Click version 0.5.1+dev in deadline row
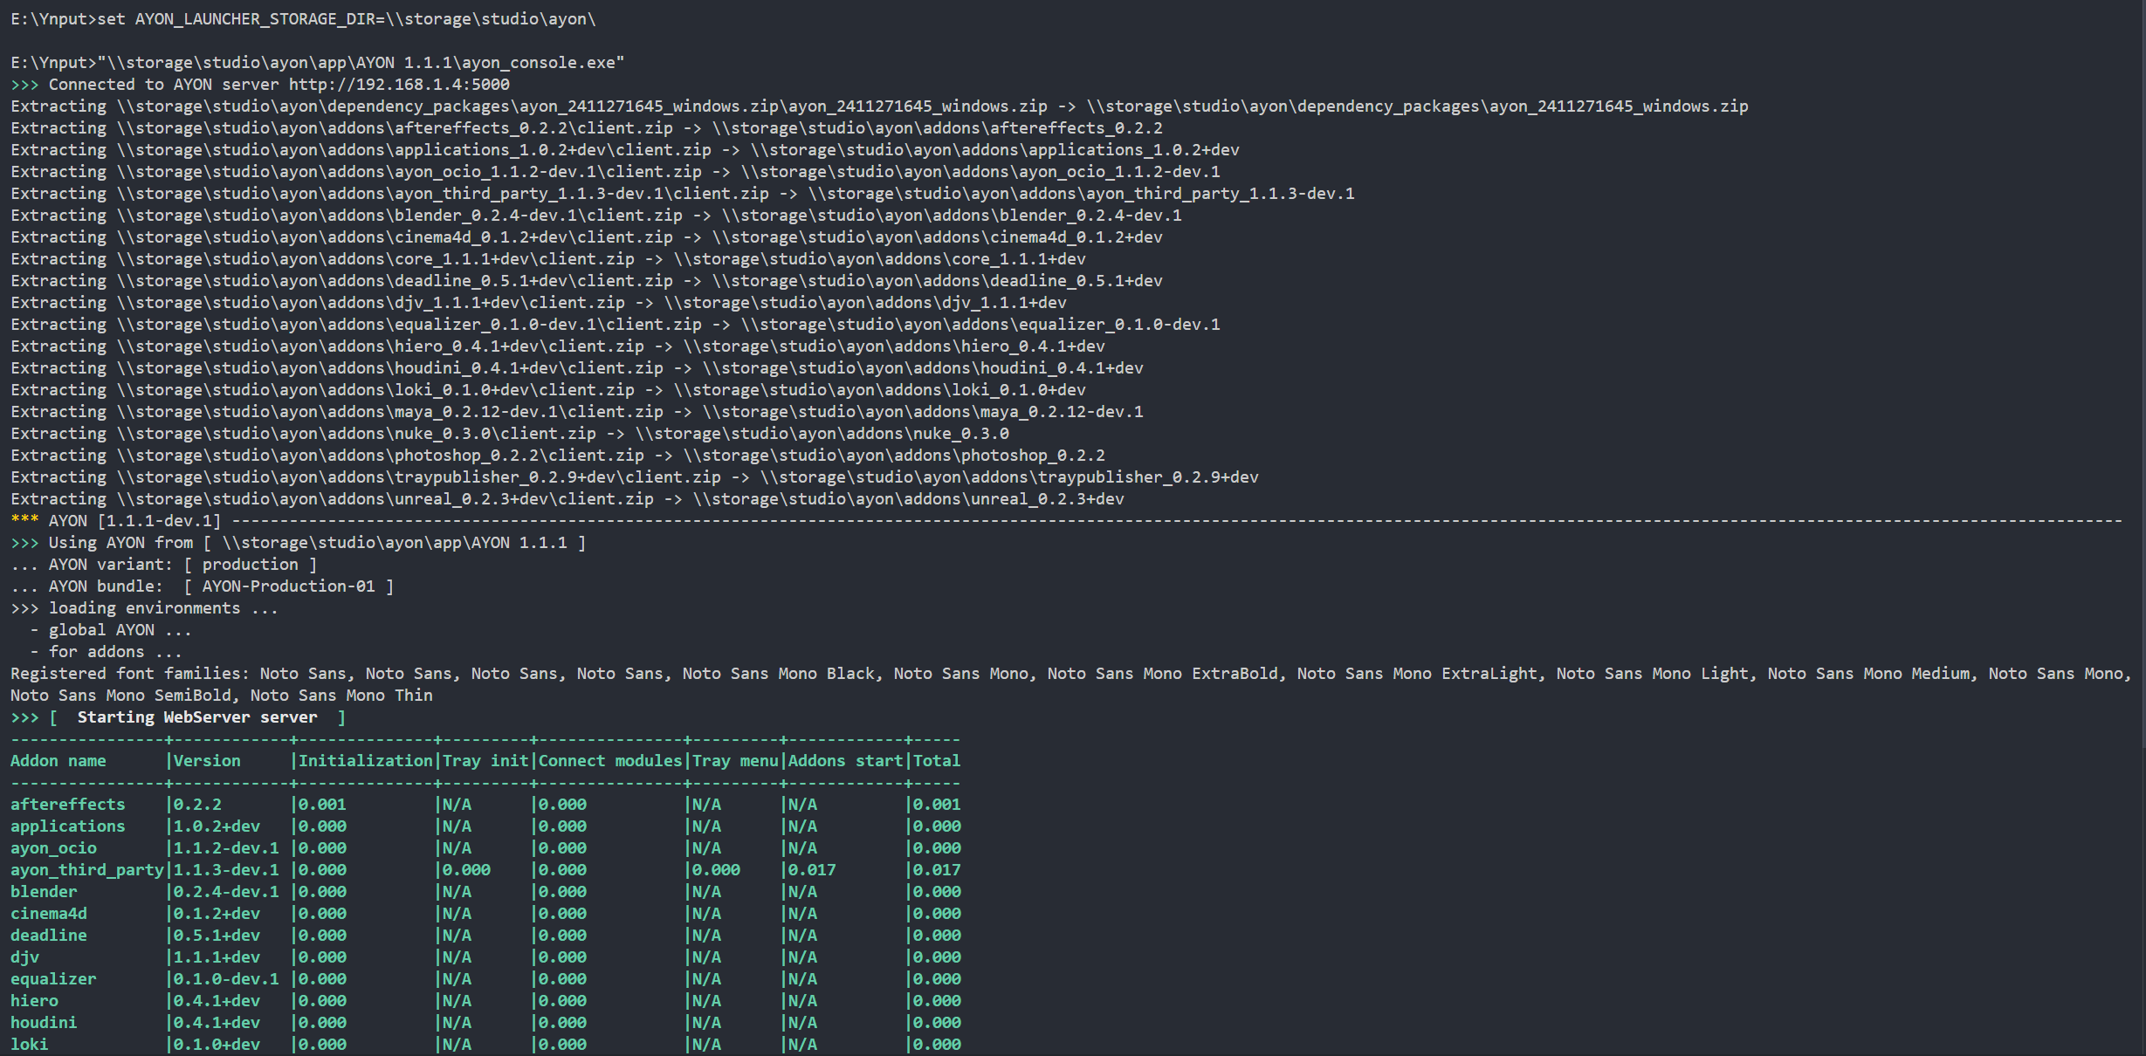Screen dimensions: 2146x1056 [217, 936]
